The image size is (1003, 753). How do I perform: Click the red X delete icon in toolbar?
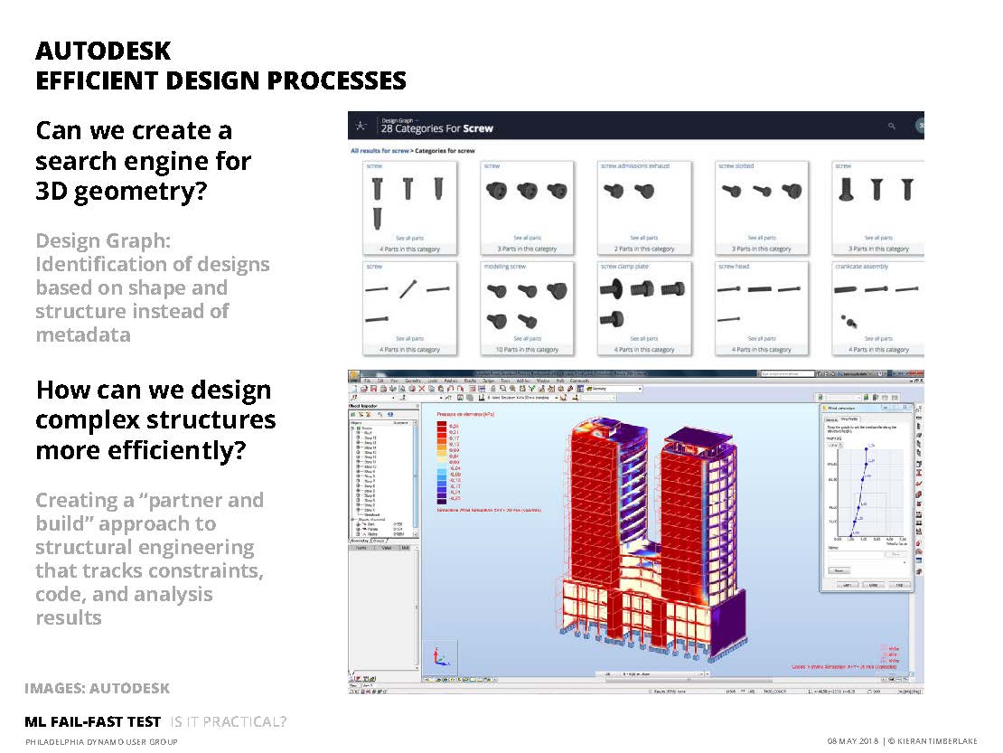tap(422, 389)
